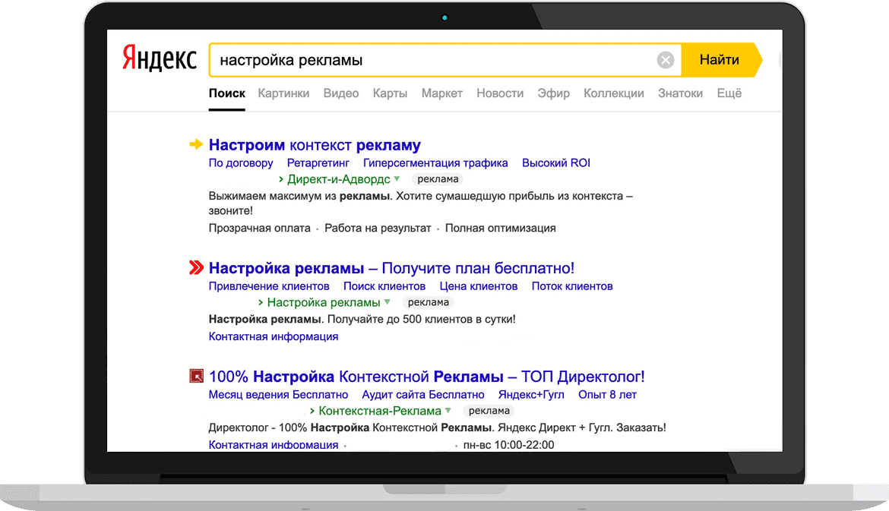Open the Настроим контекст рекламу result

[x=315, y=145]
